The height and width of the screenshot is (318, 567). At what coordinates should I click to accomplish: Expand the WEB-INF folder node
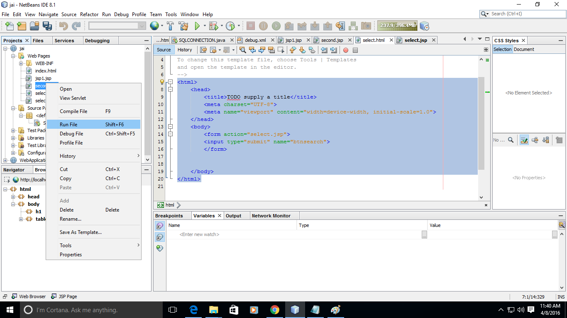pyautogui.click(x=21, y=63)
